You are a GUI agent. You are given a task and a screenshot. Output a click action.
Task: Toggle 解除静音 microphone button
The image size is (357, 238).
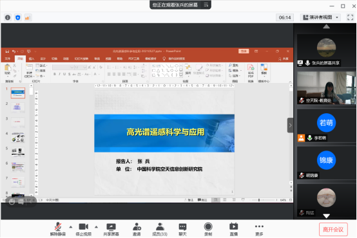click(x=58, y=230)
